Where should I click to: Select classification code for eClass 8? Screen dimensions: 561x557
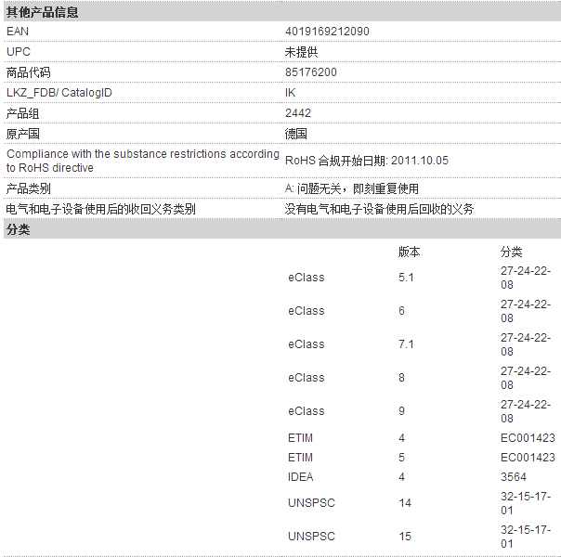tap(526, 378)
